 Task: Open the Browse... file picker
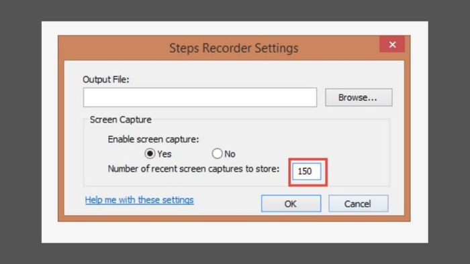(x=359, y=97)
